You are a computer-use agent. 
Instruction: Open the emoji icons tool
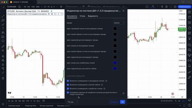click(x=3, y=41)
